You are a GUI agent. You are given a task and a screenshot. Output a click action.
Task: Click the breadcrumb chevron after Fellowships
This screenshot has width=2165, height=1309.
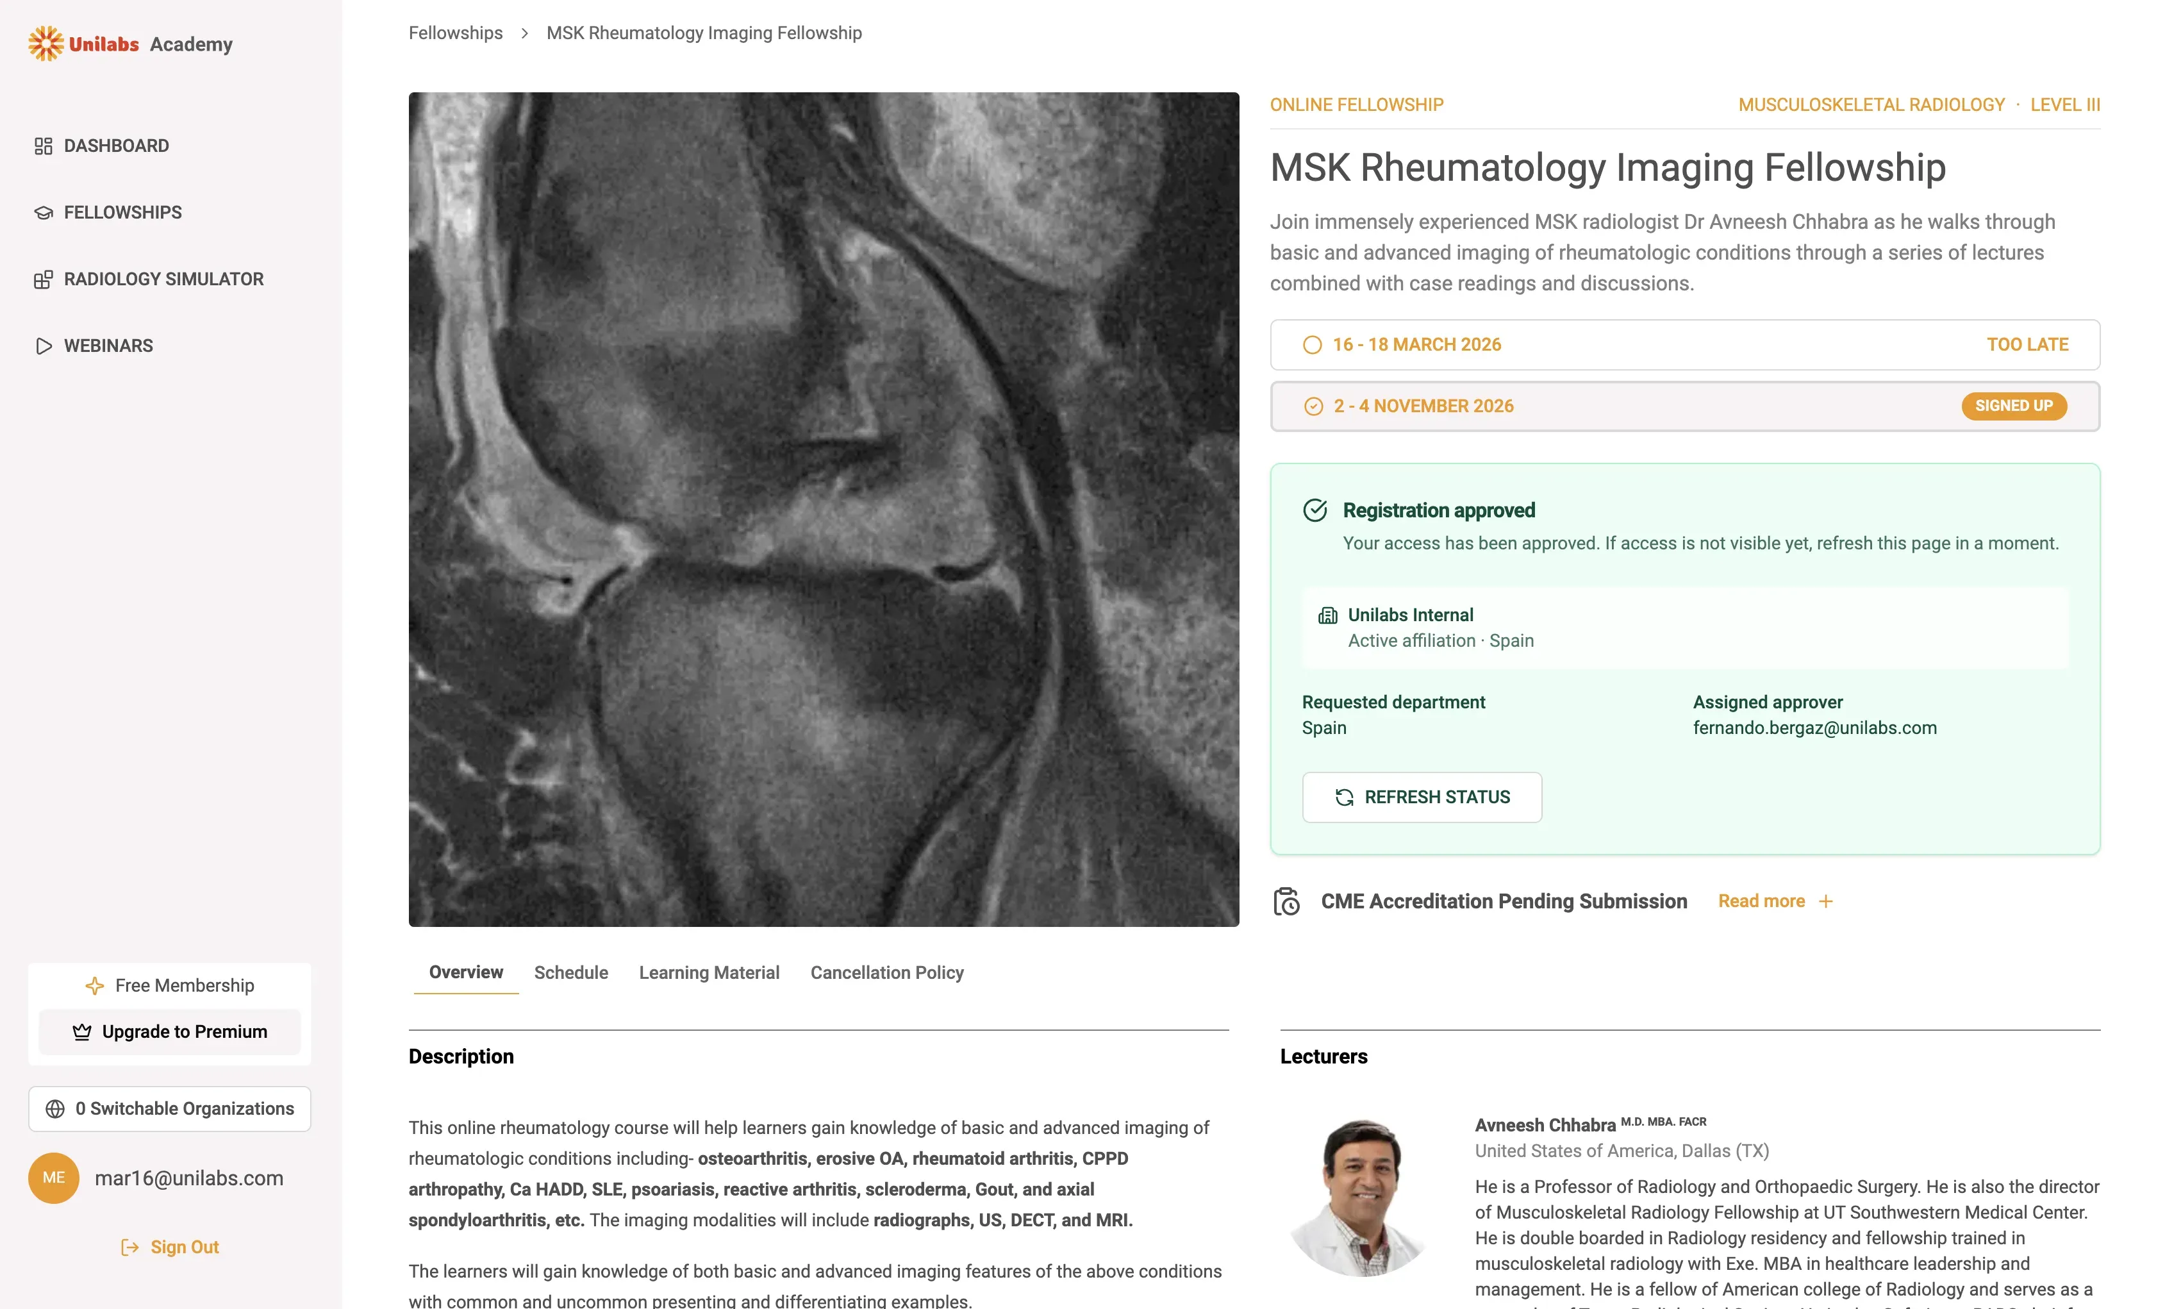524,33
